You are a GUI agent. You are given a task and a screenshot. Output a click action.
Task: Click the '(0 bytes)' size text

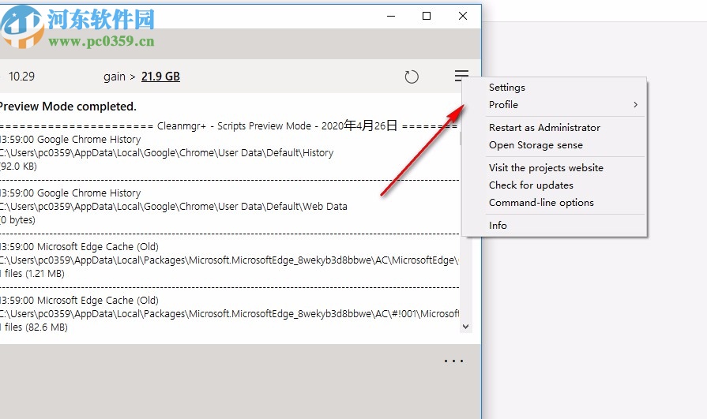[x=17, y=220]
